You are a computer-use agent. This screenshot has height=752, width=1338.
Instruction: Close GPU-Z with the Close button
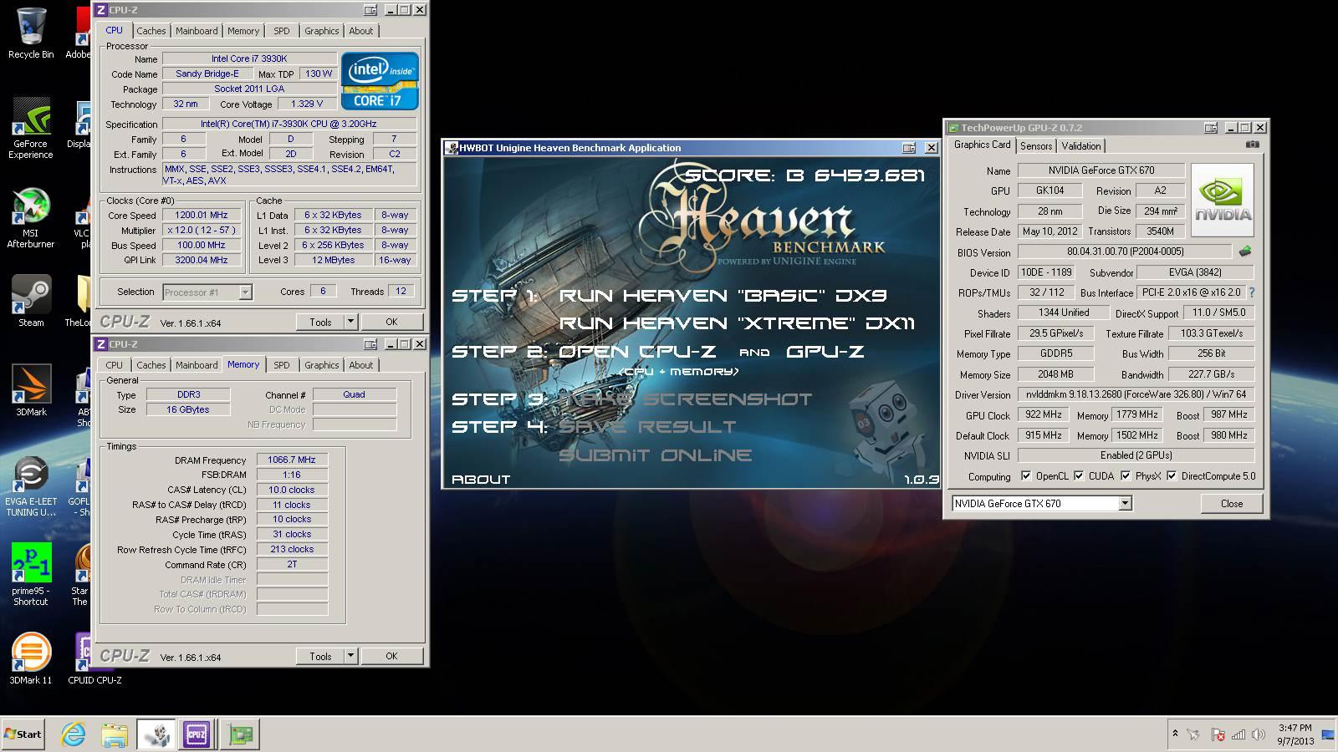(x=1232, y=503)
